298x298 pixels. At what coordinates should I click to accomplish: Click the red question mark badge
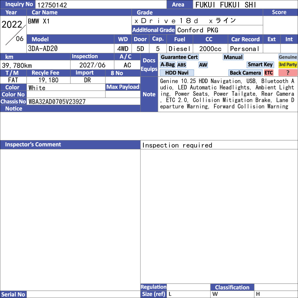(x=288, y=73)
